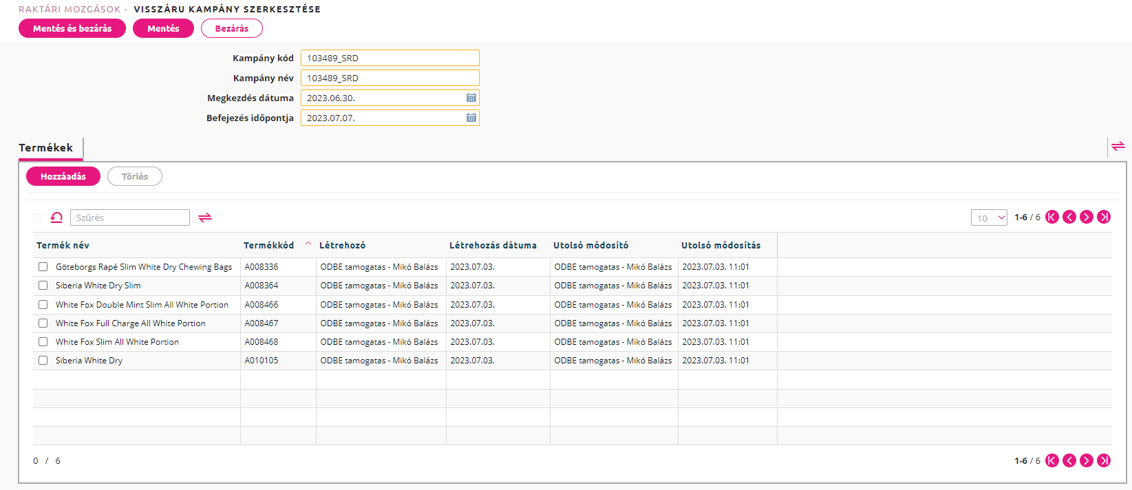Tick checkbox for Göteborgs Rapé Slim White Dry

(x=43, y=267)
